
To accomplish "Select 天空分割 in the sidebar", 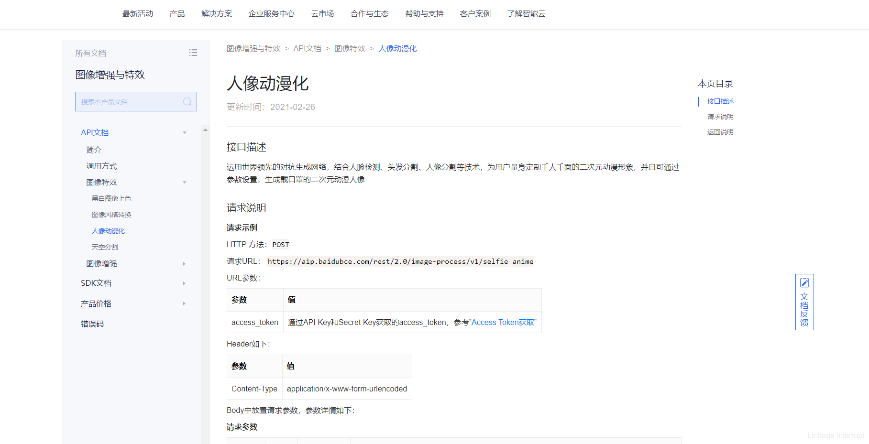I will tap(104, 247).
